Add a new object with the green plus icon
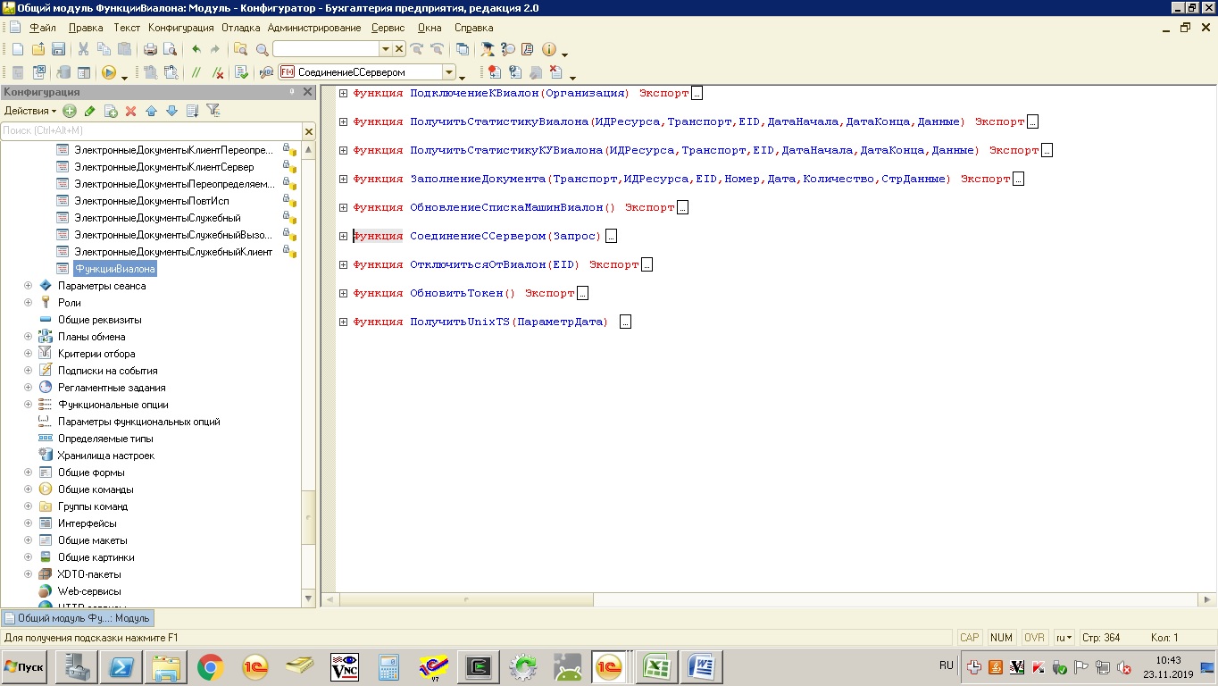Image resolution: width=1218 pixels, height=686 pixels. coord(70,111)
